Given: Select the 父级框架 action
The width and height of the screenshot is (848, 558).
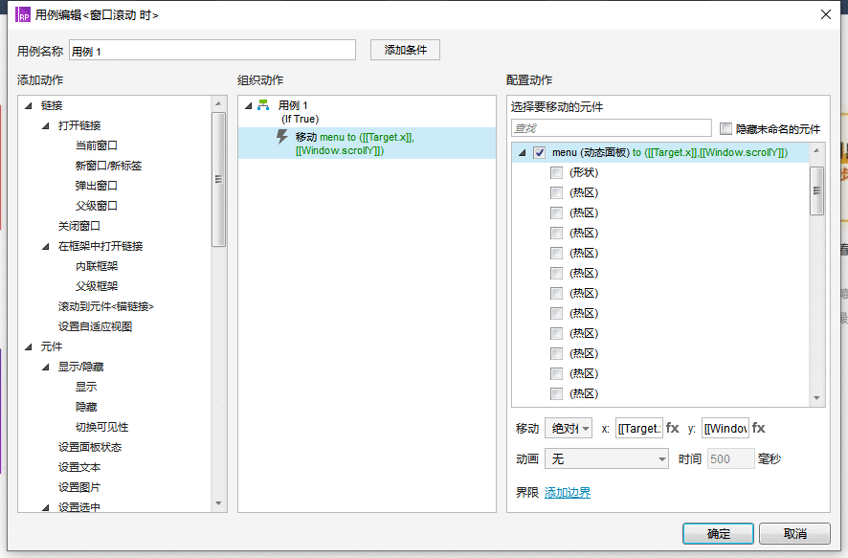Looking at the screenshot, I should 97,286.
